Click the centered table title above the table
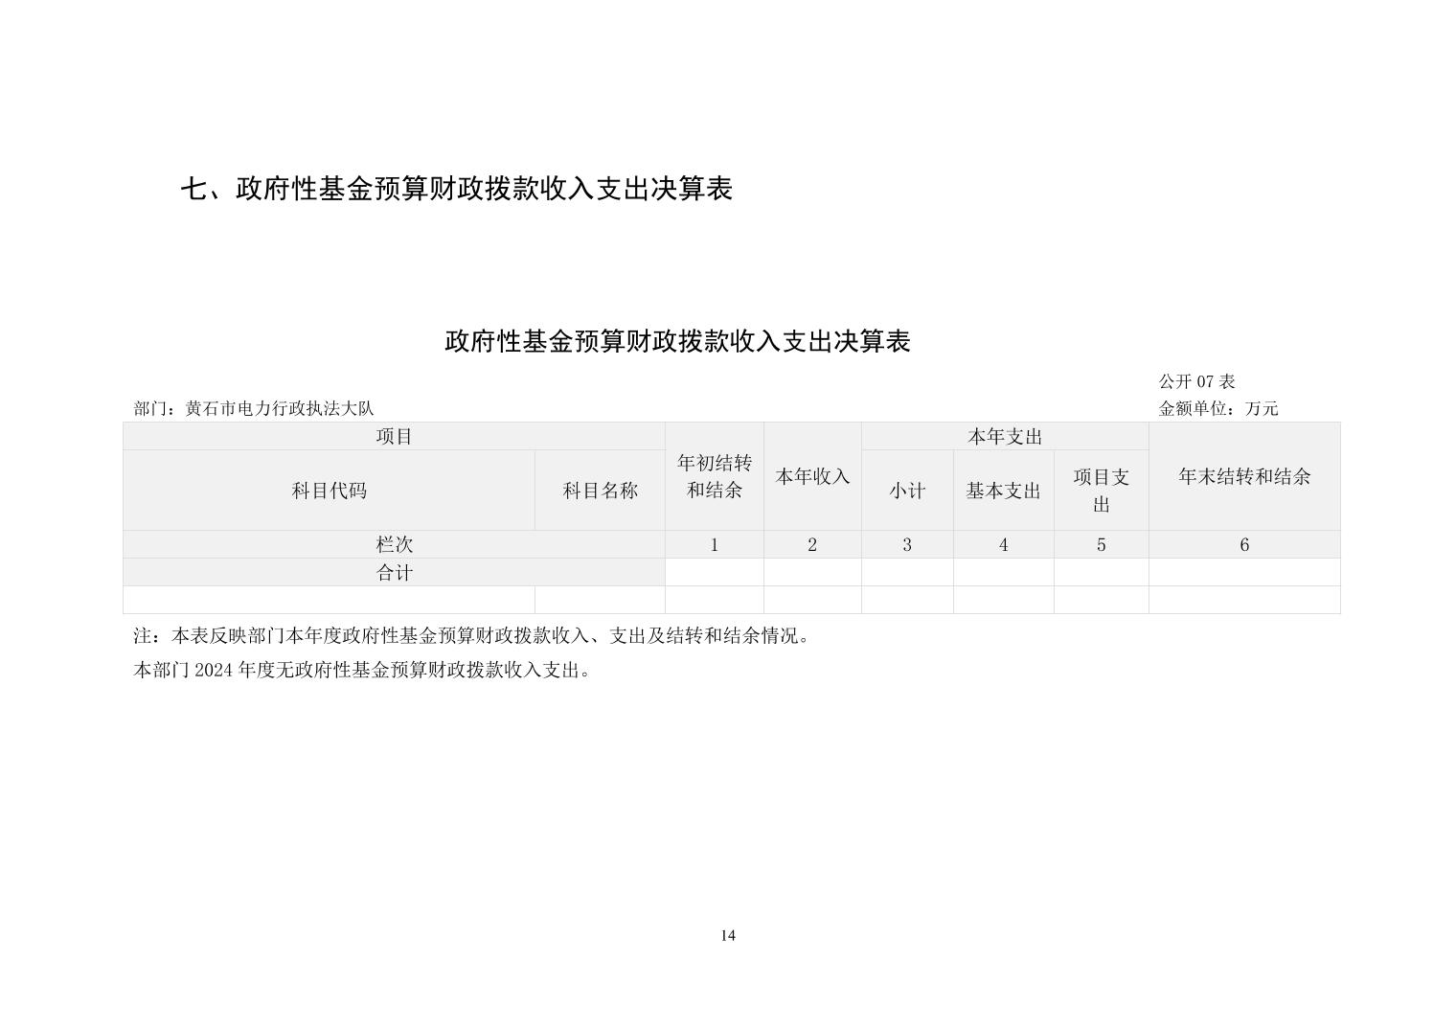 click(676, 341)
